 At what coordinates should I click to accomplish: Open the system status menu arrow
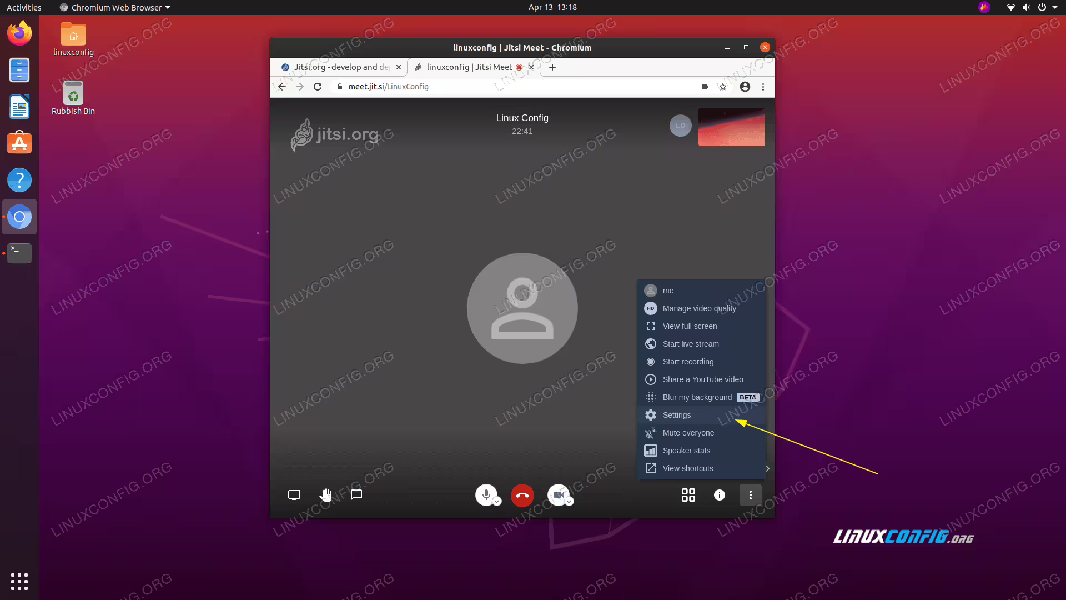[x=1054, y=7]
